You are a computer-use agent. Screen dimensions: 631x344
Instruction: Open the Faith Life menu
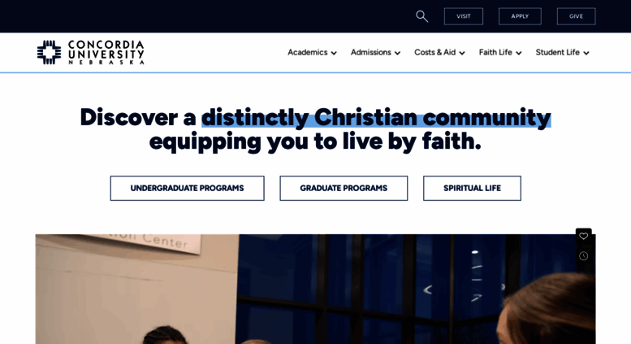coord(495,52)
